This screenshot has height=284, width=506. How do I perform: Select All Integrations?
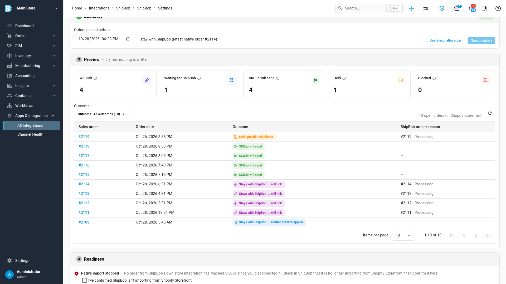pos(32,125)
